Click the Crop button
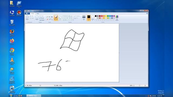 point(41,16)
